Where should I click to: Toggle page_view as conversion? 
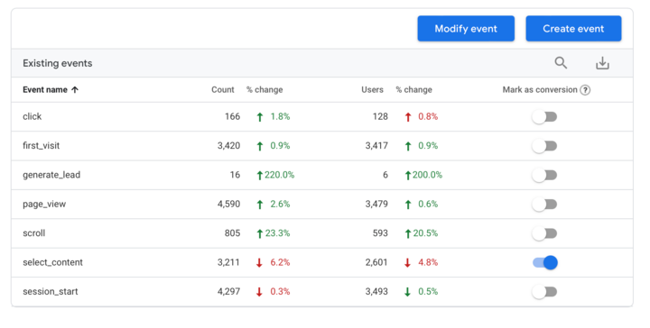click(x=544, y=205)
